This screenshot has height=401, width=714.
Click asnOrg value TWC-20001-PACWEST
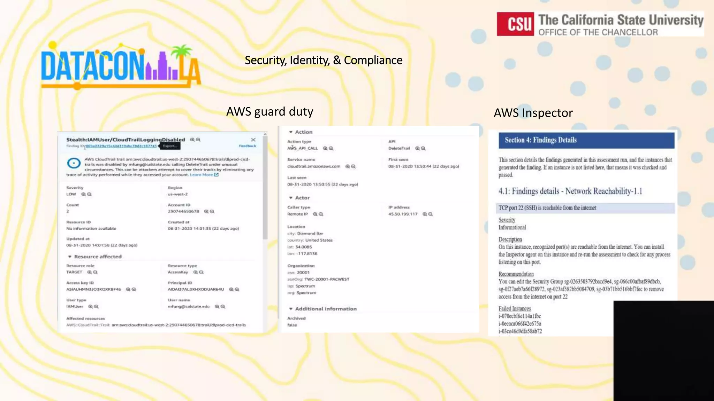click(x=327, y=279)
